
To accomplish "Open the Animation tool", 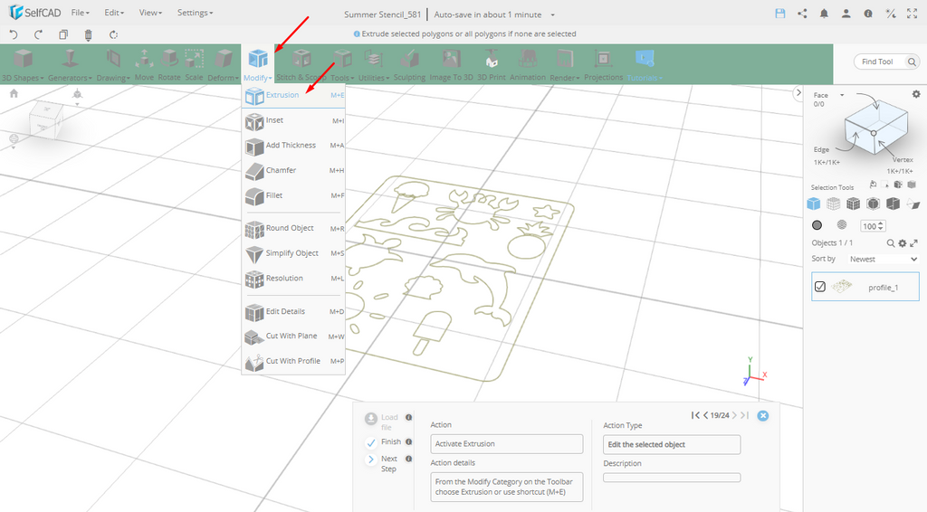I will (x=528, y=65).
